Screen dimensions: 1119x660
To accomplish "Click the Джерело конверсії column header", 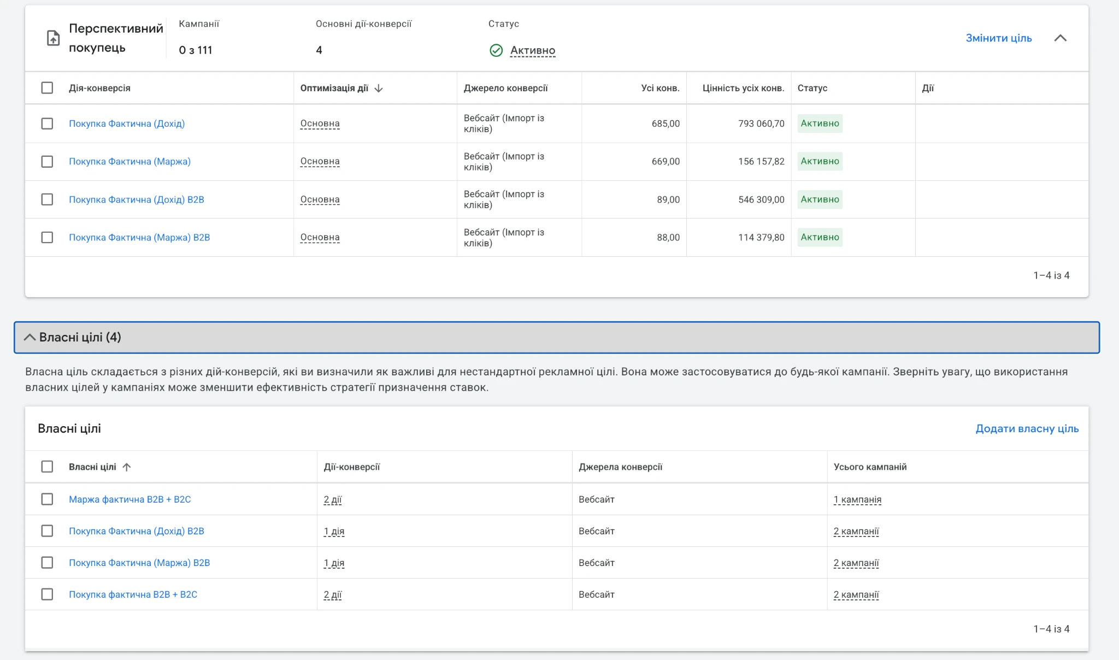I will tap(505, 88).
